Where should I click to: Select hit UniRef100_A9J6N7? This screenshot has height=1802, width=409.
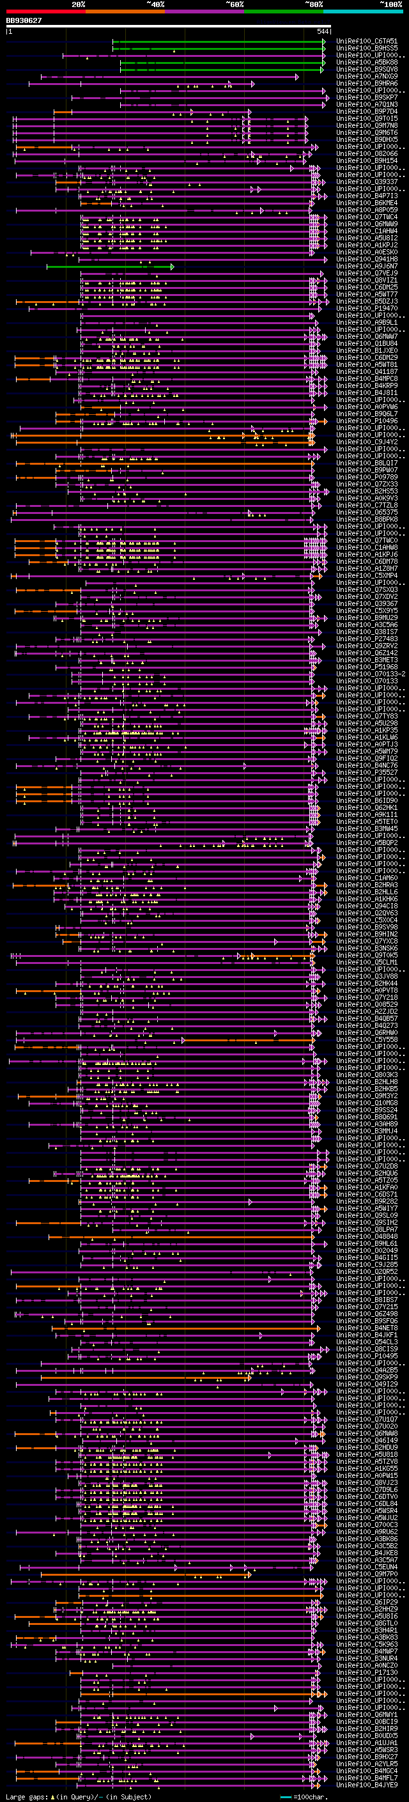[x=367, y=267]
